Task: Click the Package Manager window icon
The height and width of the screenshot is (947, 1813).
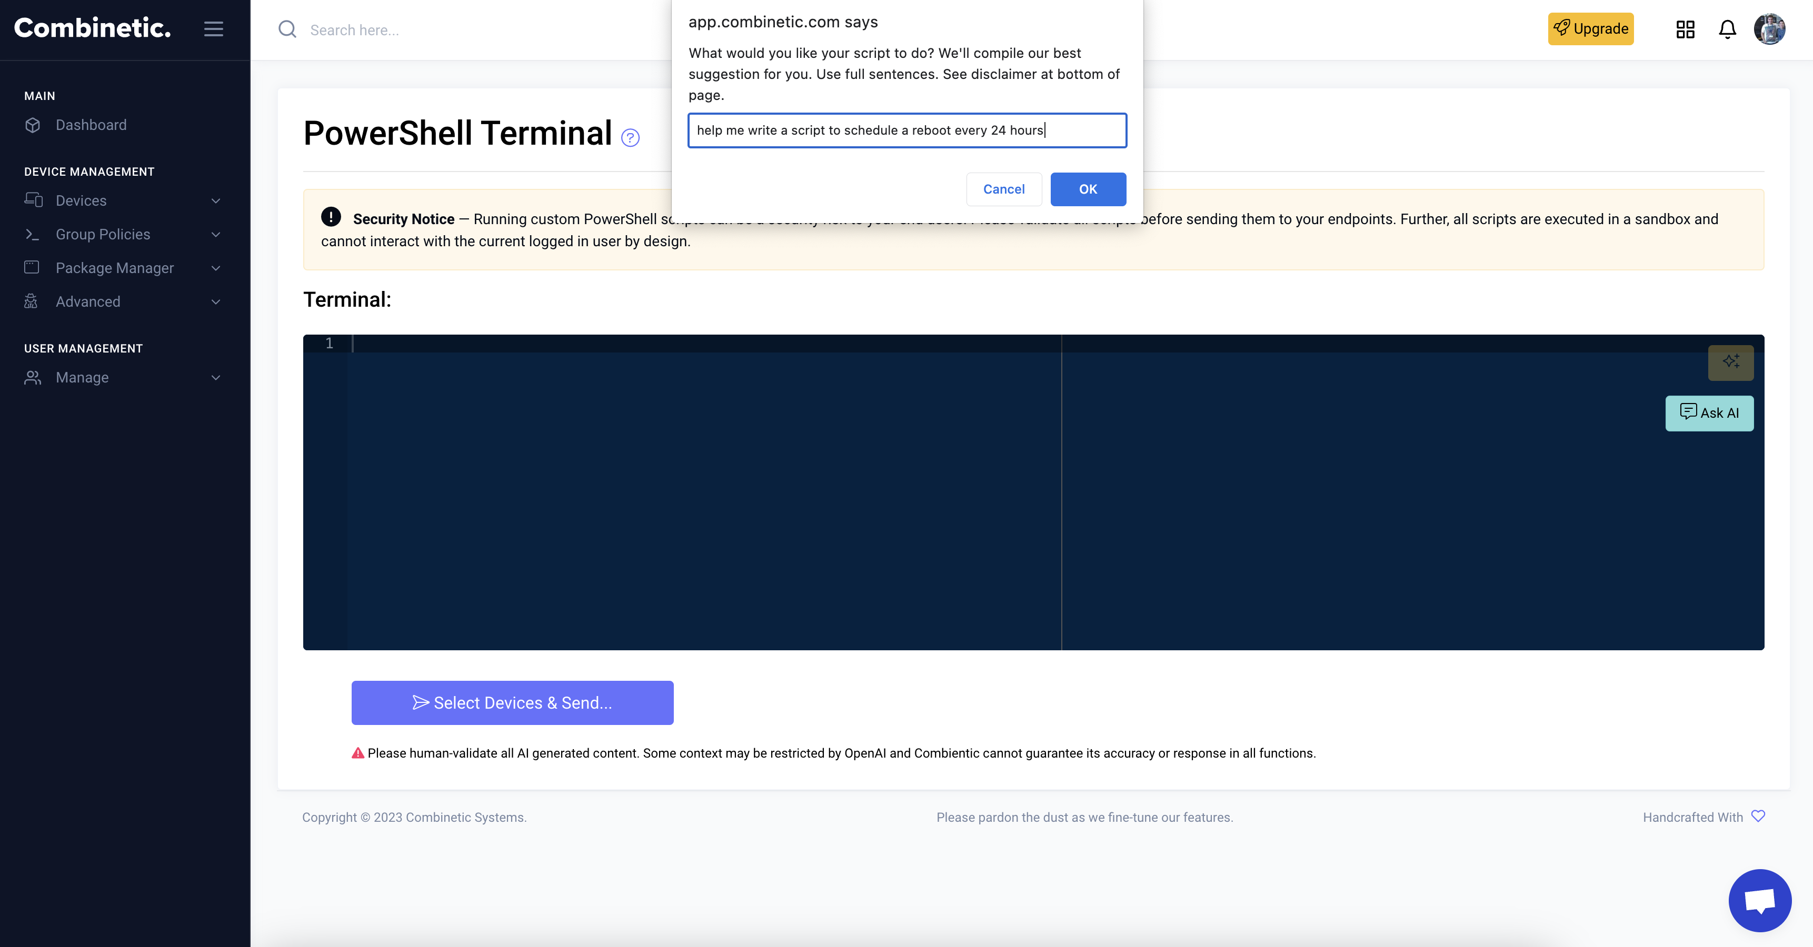Action: [32, 267]
